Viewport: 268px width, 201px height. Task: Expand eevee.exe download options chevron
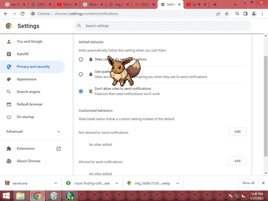tap(56, 183)
